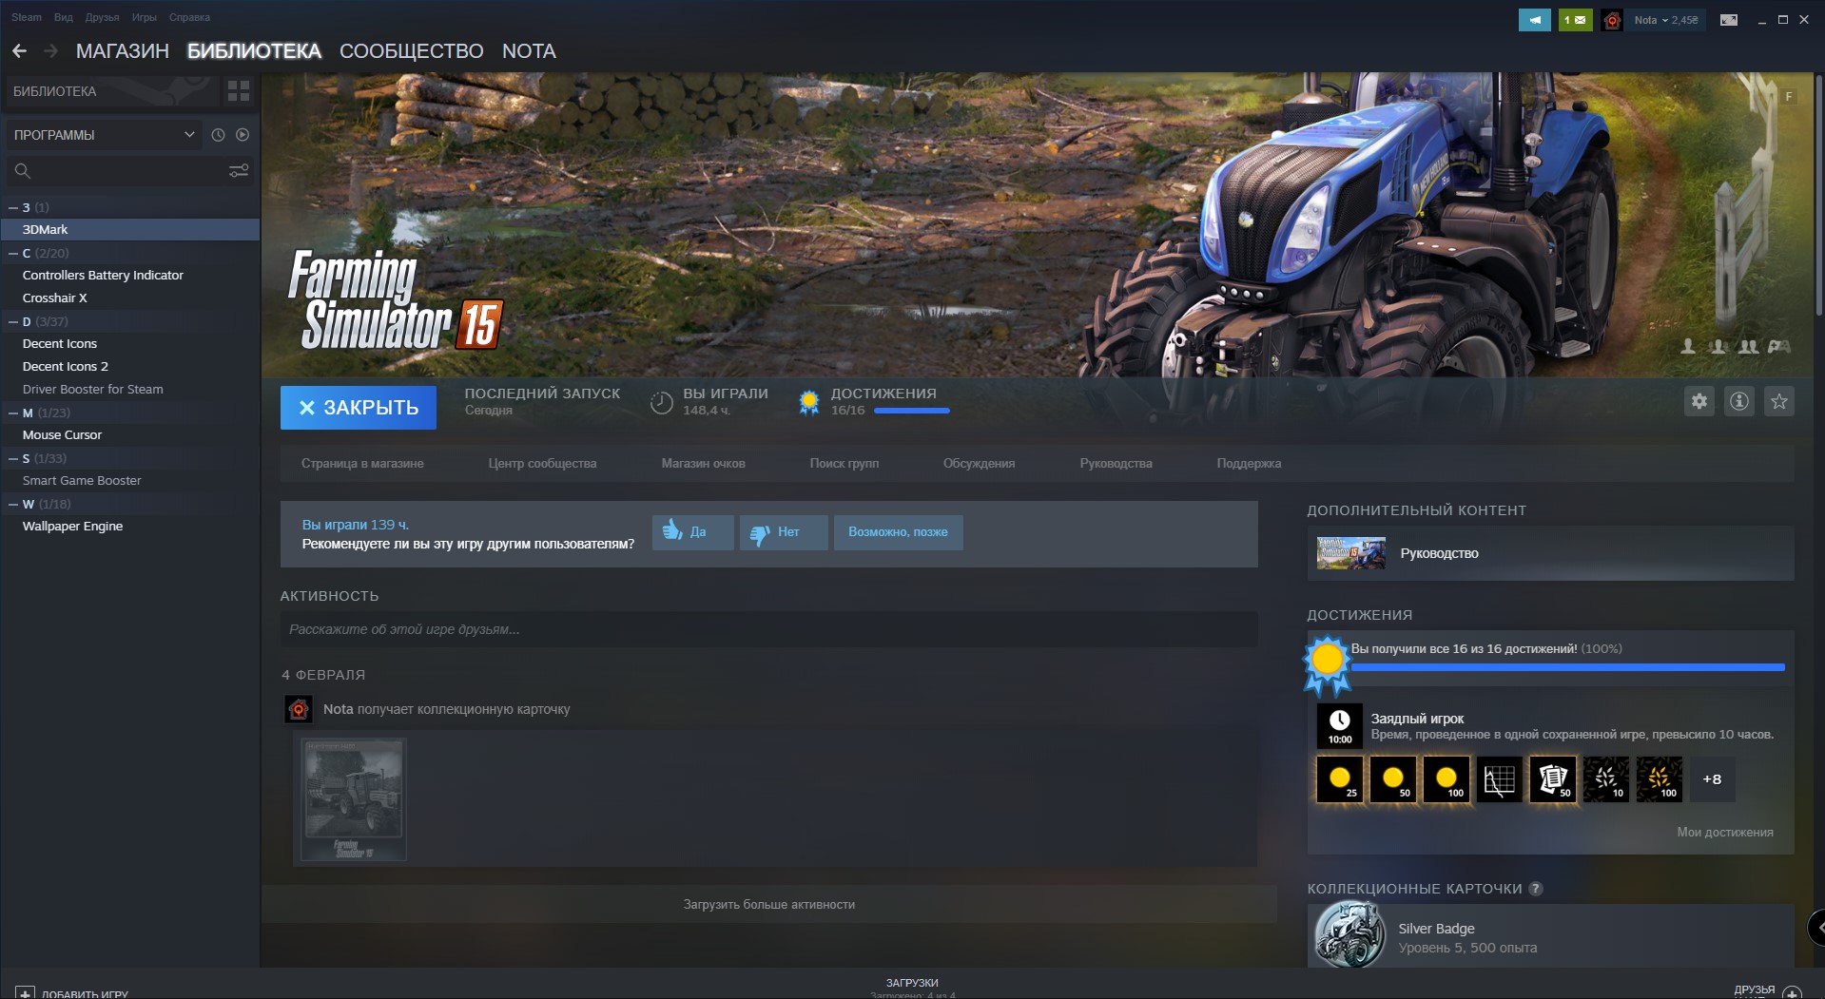This screenshot has width=1825, height=999.
Task: Open the Друзья menu
Action: [x=102, y=17]
